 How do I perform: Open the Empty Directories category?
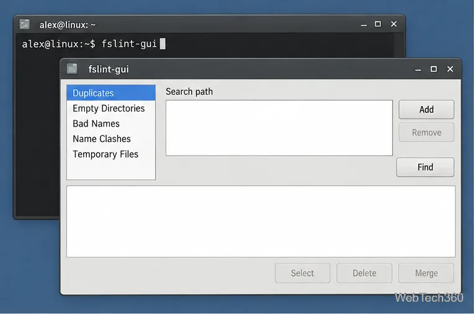click(111, 109)
